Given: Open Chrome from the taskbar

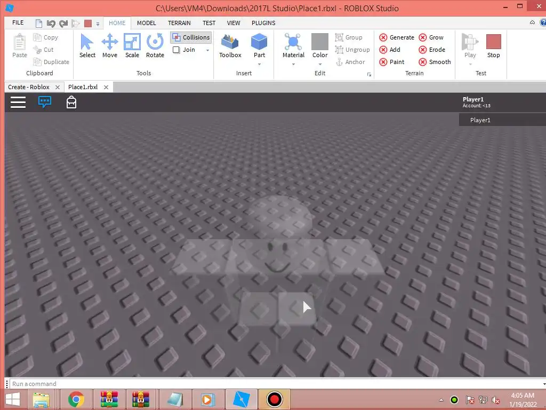Looking at the screenshot, I should pos(76,399).
